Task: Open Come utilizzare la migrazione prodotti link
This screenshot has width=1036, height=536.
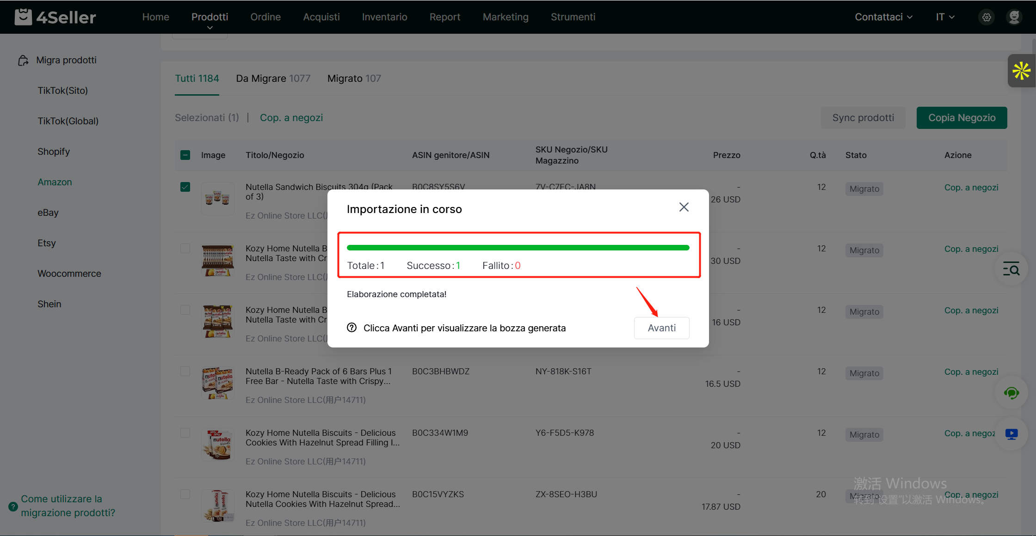Action: (x=68, y=506)
